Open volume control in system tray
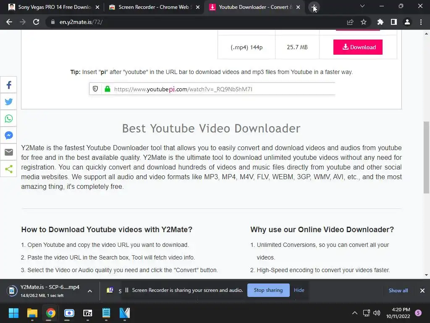 (x=377, y=313)
